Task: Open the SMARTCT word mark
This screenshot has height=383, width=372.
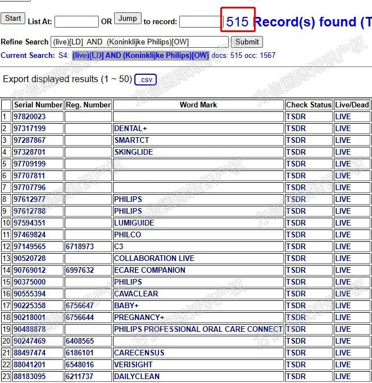Action: tap(131, 140)
